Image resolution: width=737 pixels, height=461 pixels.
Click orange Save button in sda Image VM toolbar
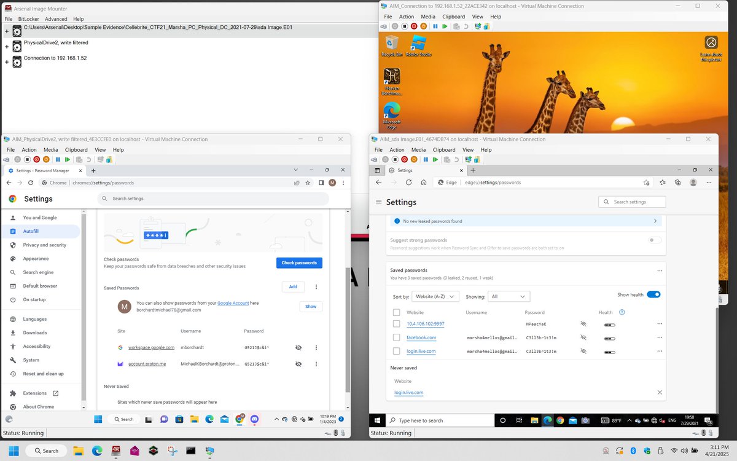[x=414, y=160]
